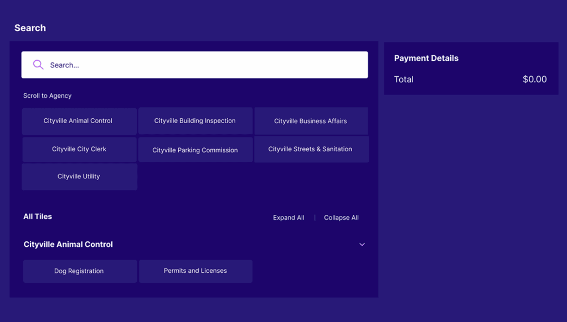Click the Scroll to Agency label
This screenshot has height=322, width=567.
tap(47, 96)
